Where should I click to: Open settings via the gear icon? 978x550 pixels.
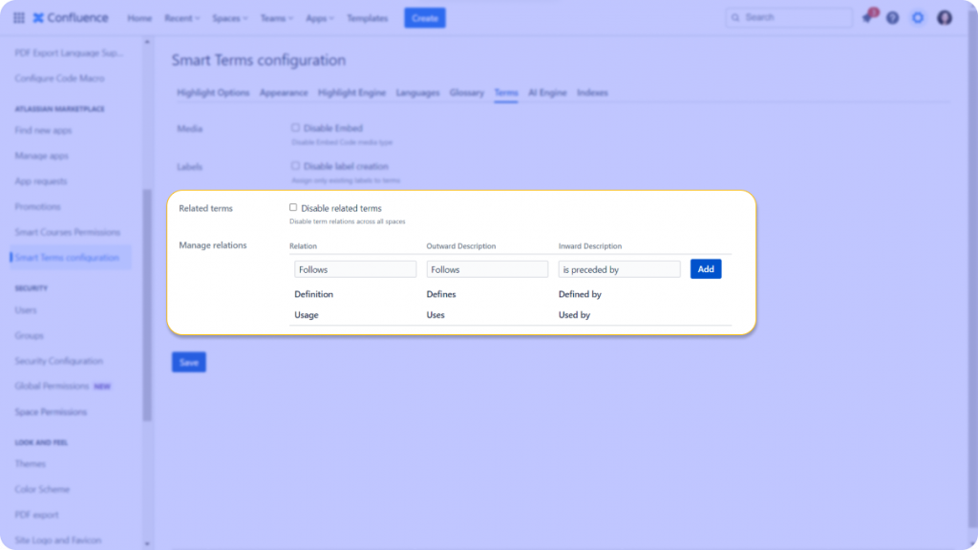click(917, 17)
